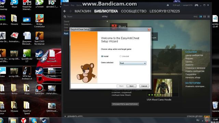This screenshot has width=219, height=123.
Task: Open Поддержка link in Steam
Action: click(191, 74)
